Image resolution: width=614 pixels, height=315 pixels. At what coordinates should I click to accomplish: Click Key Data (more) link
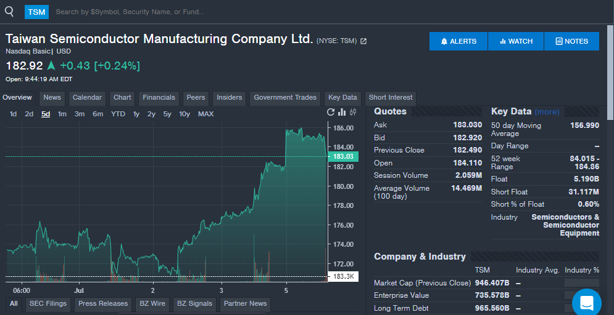point(547,111)
